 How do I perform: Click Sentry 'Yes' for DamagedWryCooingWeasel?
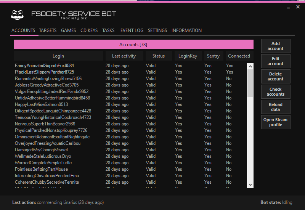coord(208,150)
